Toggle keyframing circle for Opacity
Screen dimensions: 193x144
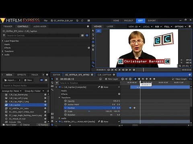pyautogui.click(x=66, y=101)
